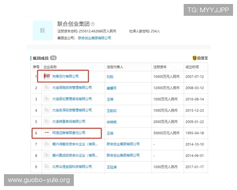Open 大连泽胜投资管理有限公司 company link
Viewport: 237px width, 190px height.
72,87
